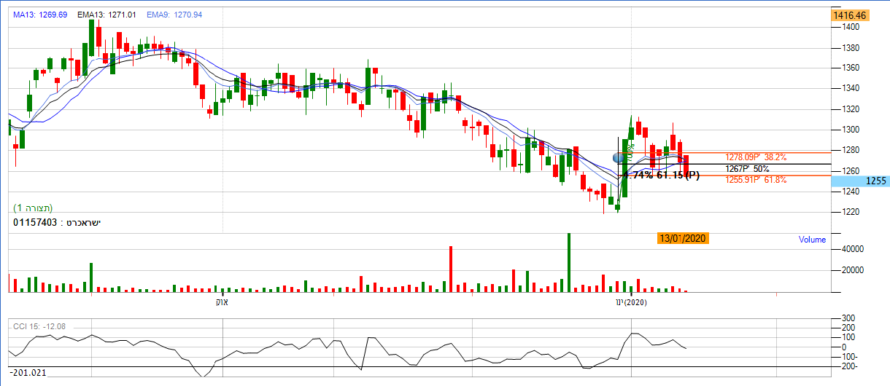
Task: Click the ישראכרט stock name label
Action: click(x=80, y=221)
